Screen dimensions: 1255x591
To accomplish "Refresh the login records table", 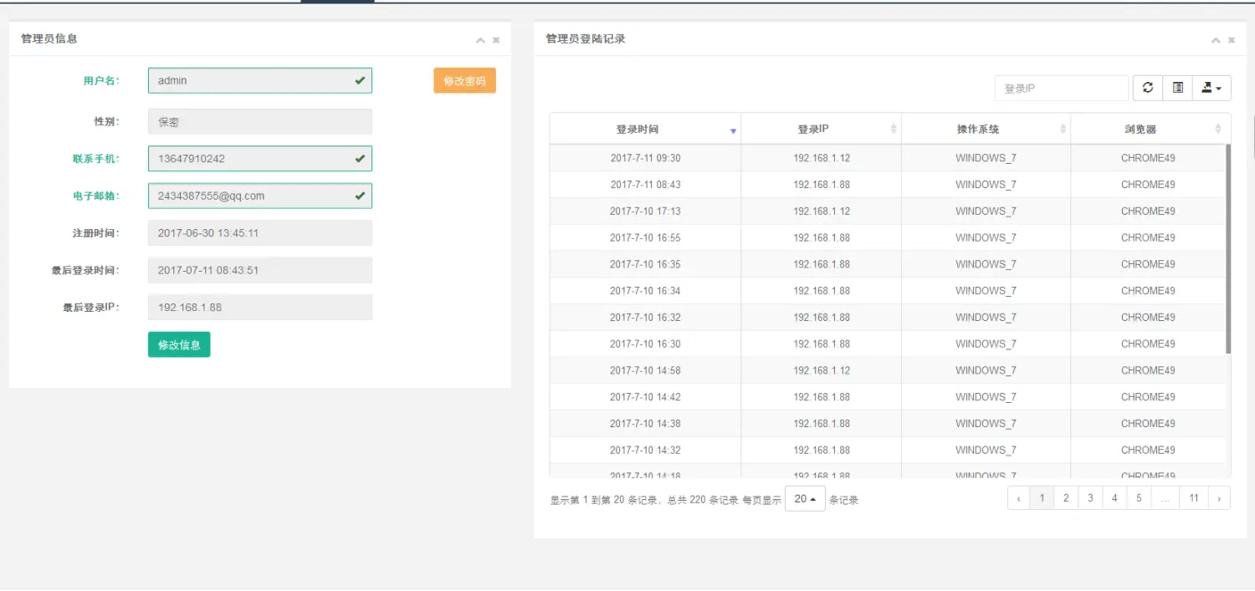I will coord(1148,88).
